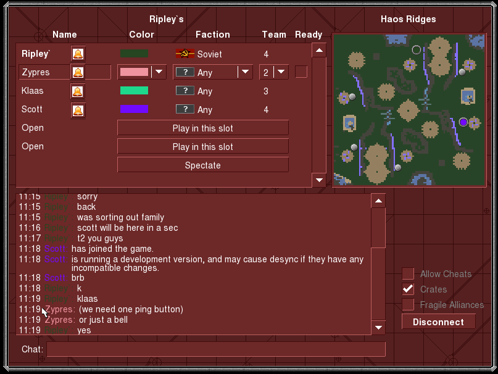This screenshot has width=498, height=374.
Task: Ring the bell next to Ripley`
Action: (78, 54)
